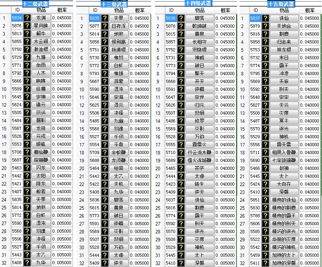Screen dimensions: 322x267
Task: Open the question mark icon beside 日夜浮
Action: click(x=105, y=26)
